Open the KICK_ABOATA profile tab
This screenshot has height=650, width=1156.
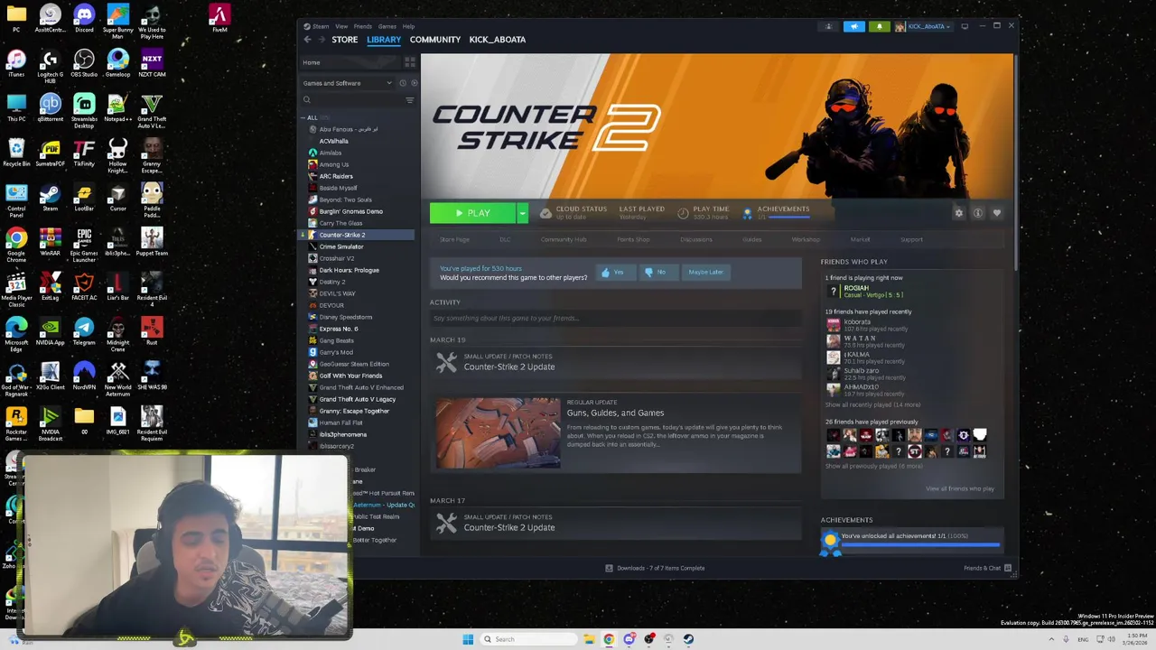coord(498,40)
